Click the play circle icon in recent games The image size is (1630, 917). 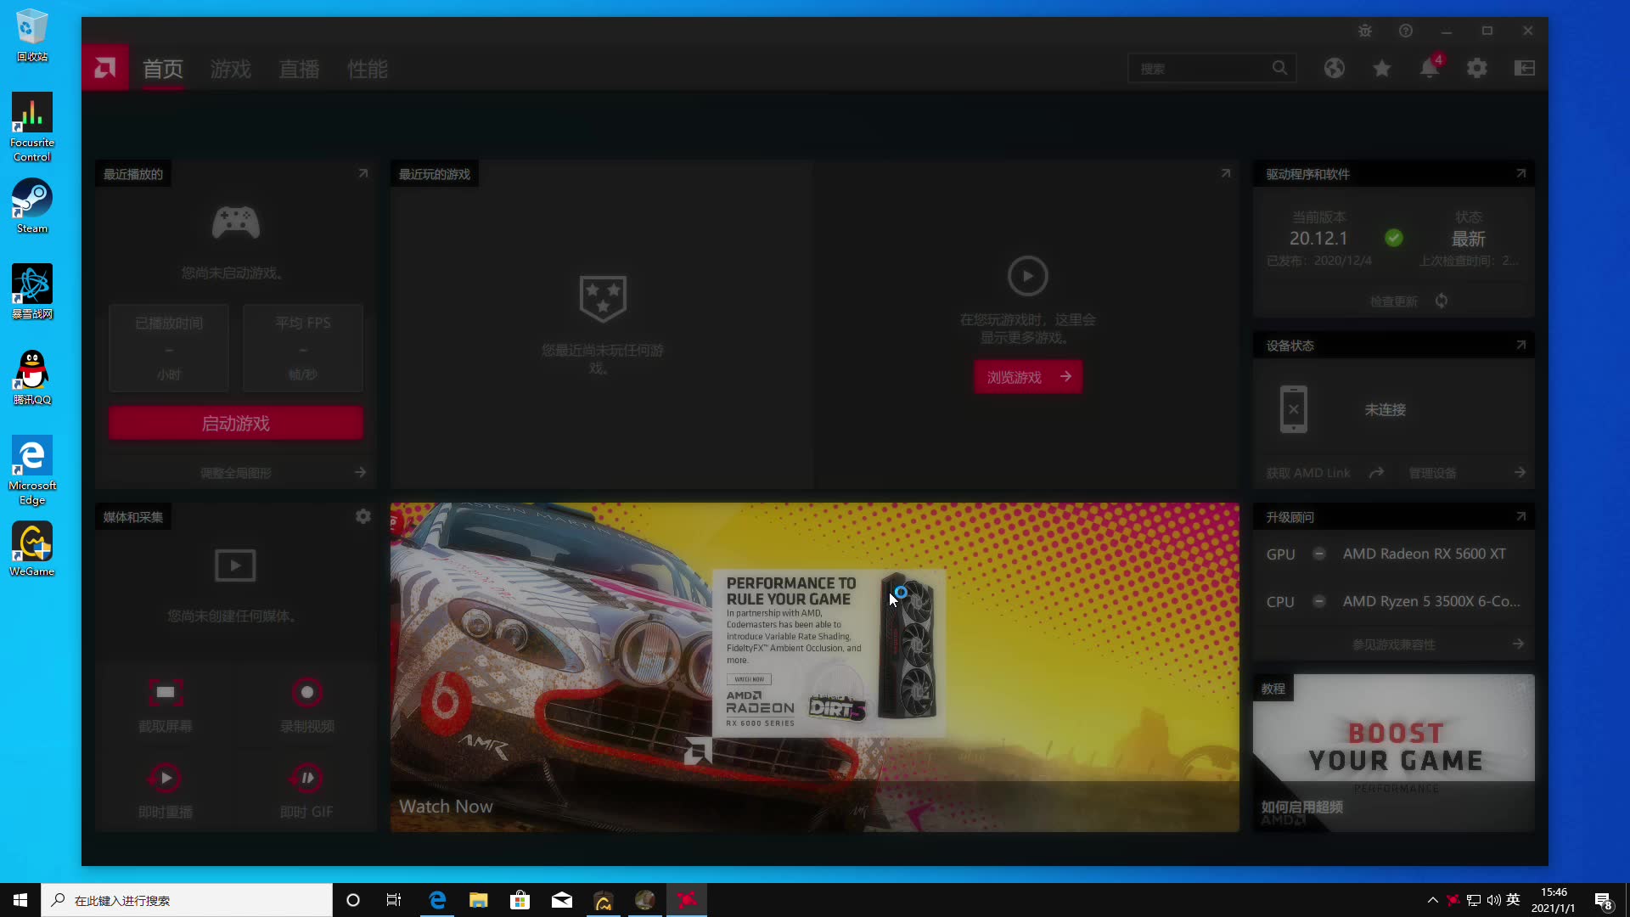[x=1027, y=276]
